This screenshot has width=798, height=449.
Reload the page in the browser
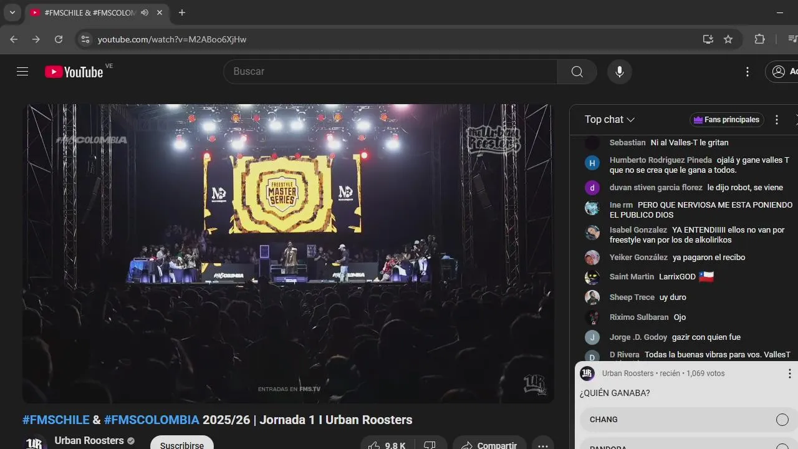[59, 39]
